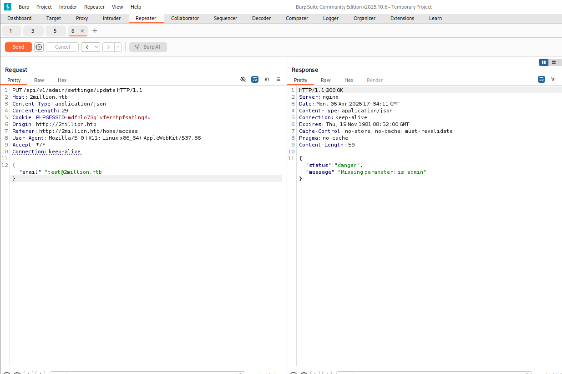Click the Burp AI sparkle button
The height and width of the screenshot is (374, 562).
click(148, 47)
